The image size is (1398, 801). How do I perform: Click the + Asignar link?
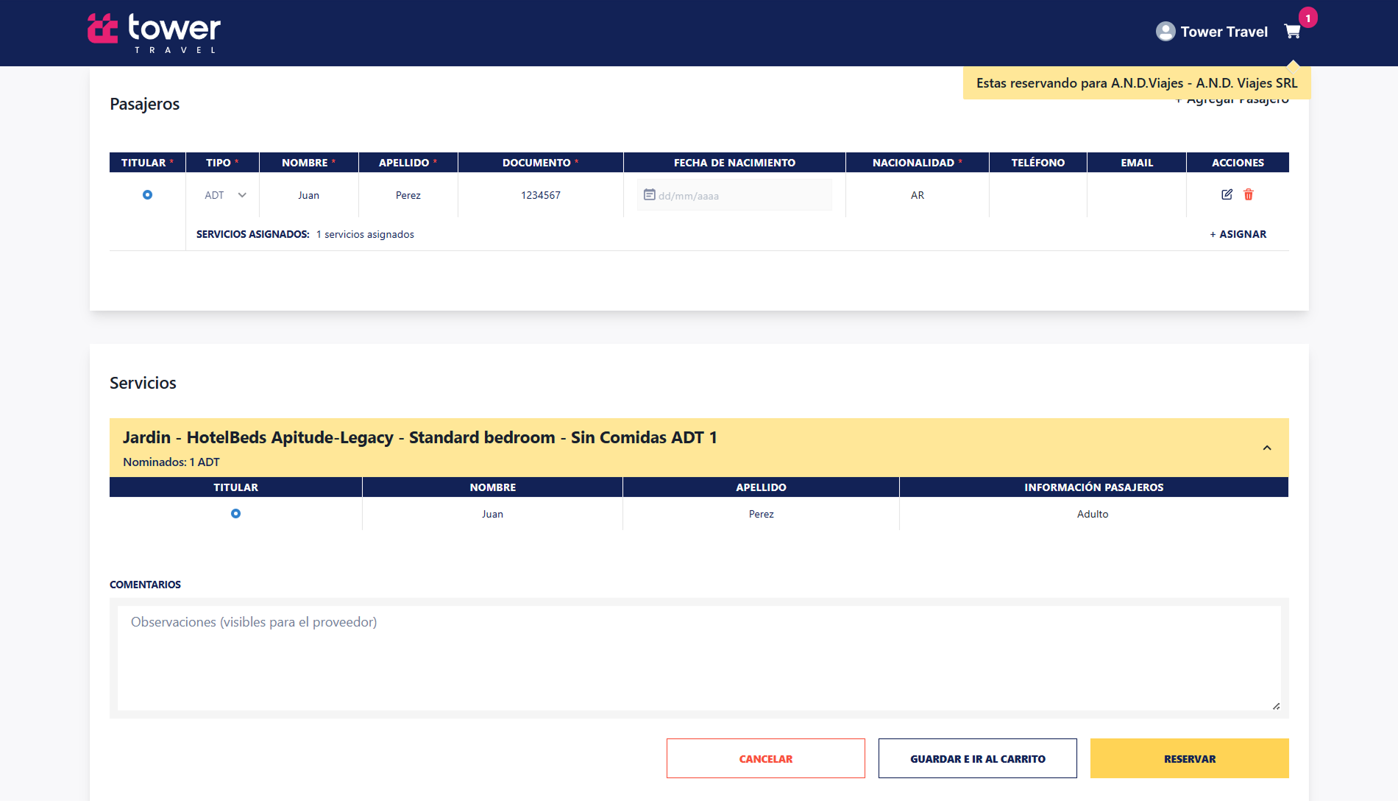1238,234
